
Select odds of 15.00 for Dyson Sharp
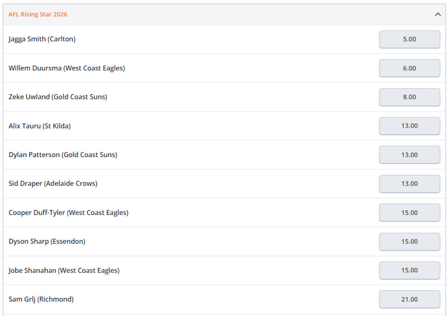pos(409,241)
